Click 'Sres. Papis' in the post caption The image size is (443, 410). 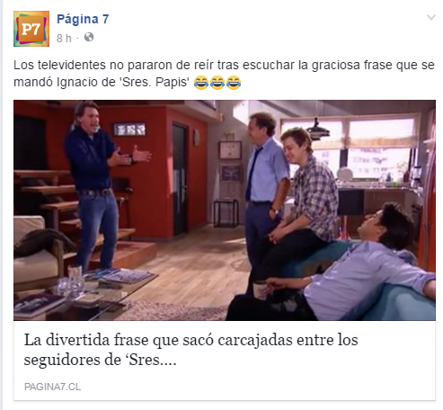coord(155,82)
